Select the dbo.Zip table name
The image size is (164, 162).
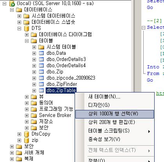(55, 72)
